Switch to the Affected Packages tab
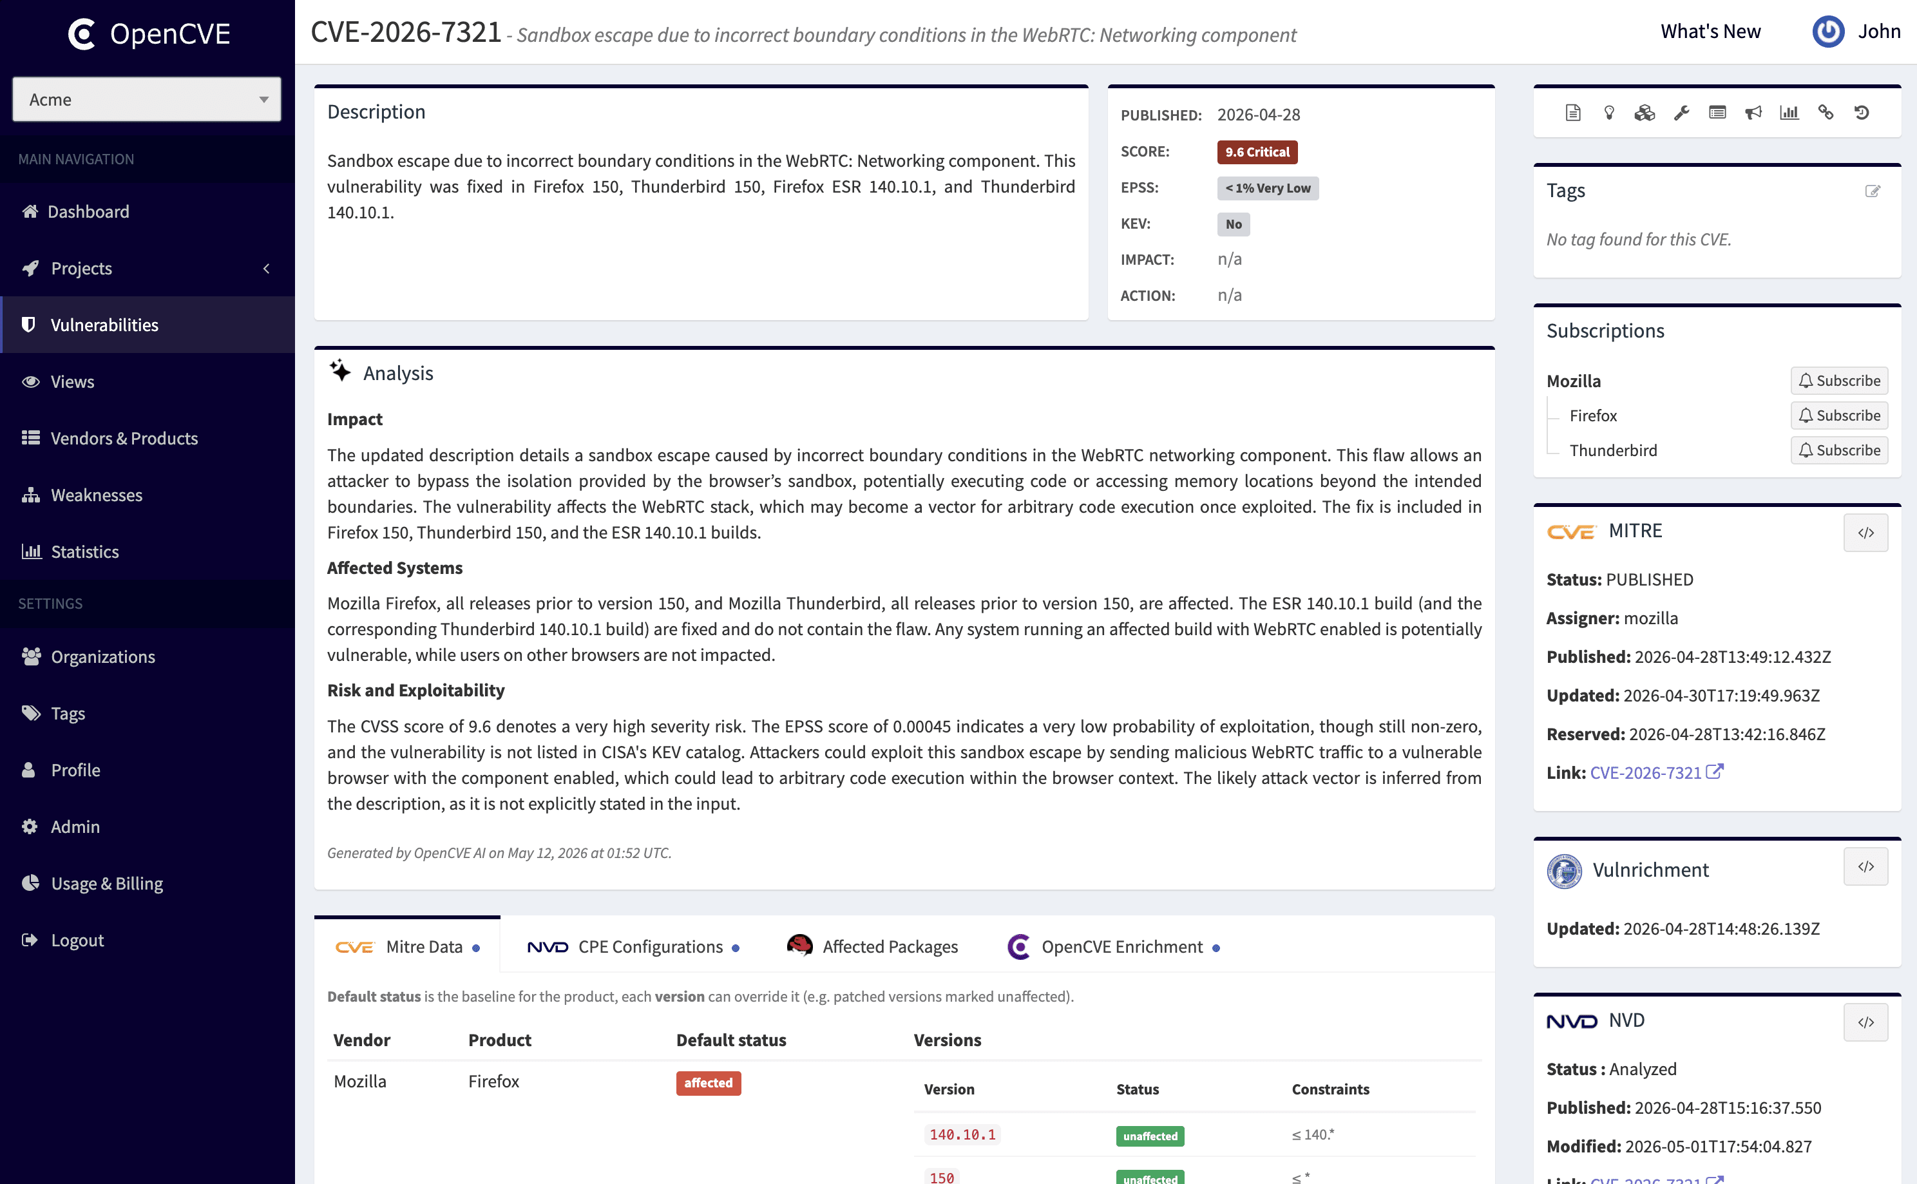The width and height of the screenshot is (1917, 1184). [x=872, y=947]
